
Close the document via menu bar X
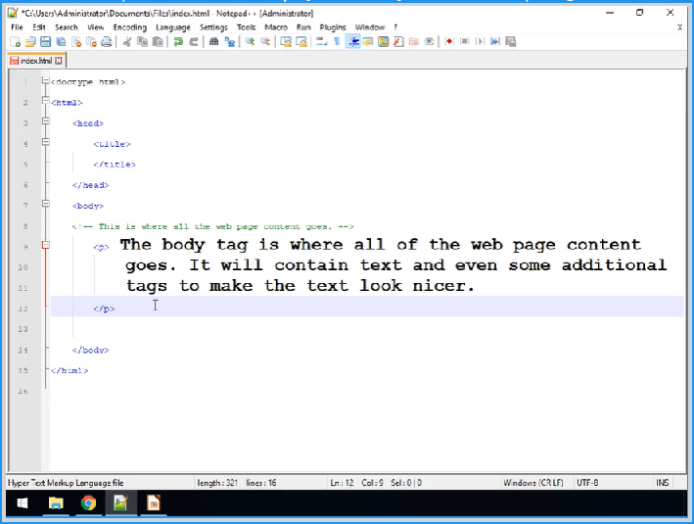tap(680, 27)
